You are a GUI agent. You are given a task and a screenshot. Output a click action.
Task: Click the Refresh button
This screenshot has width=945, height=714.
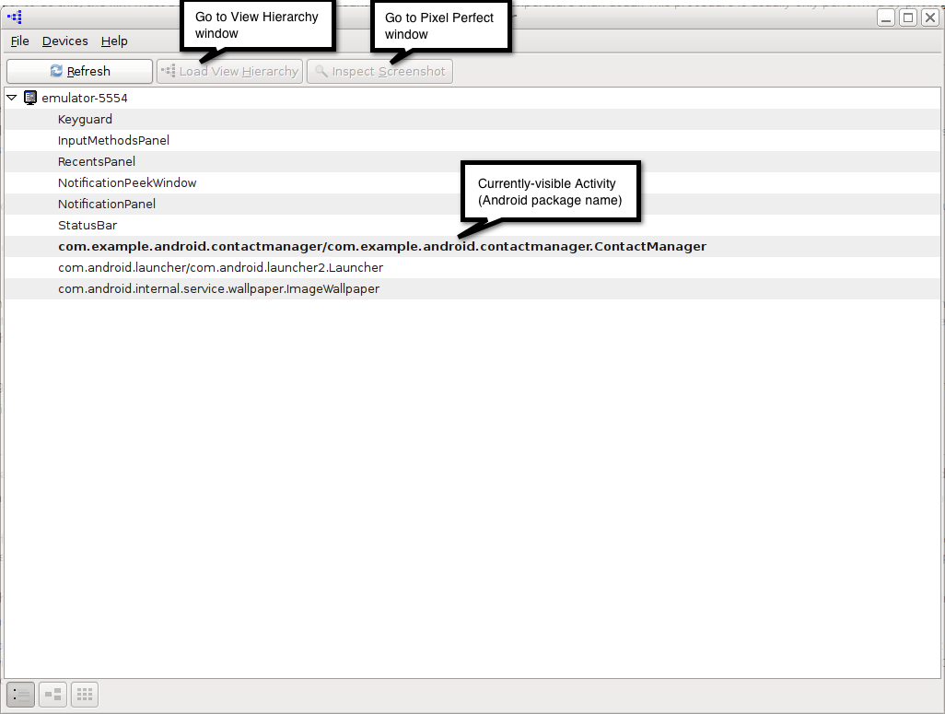[x=79, y=71]
